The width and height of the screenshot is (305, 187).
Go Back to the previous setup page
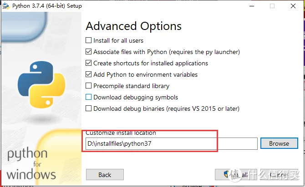(x=105, y=175)
